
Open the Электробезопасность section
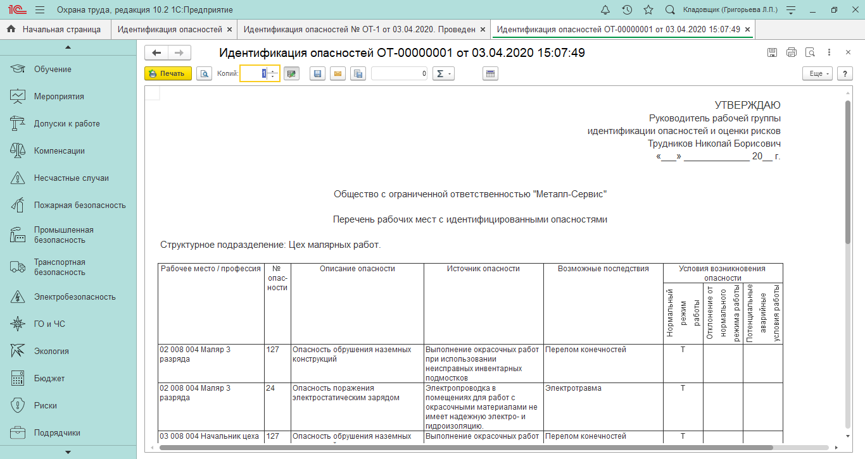(68, 297)
